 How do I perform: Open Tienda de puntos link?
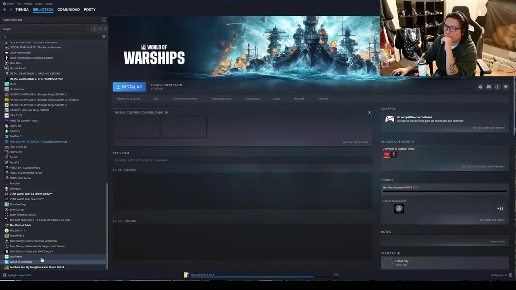[x=221, y=99]
